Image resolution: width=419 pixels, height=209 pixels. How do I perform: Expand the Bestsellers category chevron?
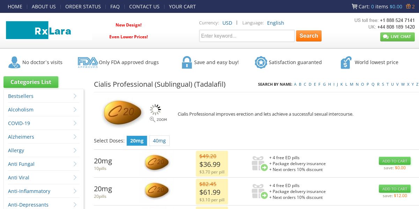pyautogui.click(x=75, y=96)
